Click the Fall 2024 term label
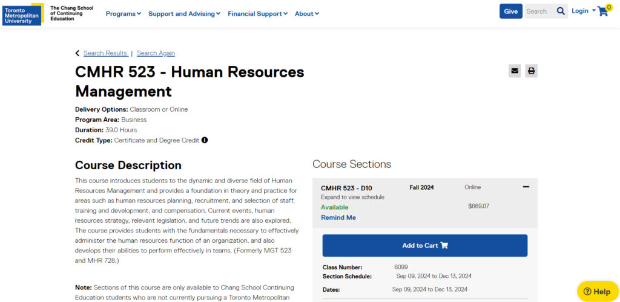The image size is (620, 302). coord(421,187)
